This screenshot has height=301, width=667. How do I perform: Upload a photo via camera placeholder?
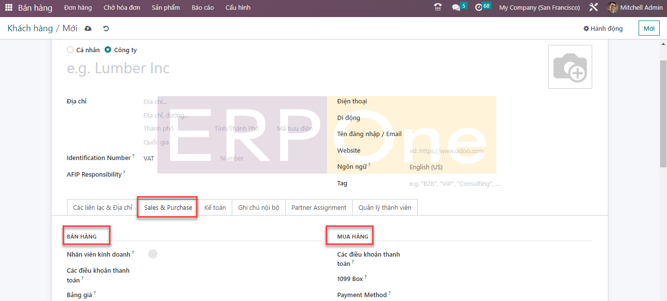point(570,67)
